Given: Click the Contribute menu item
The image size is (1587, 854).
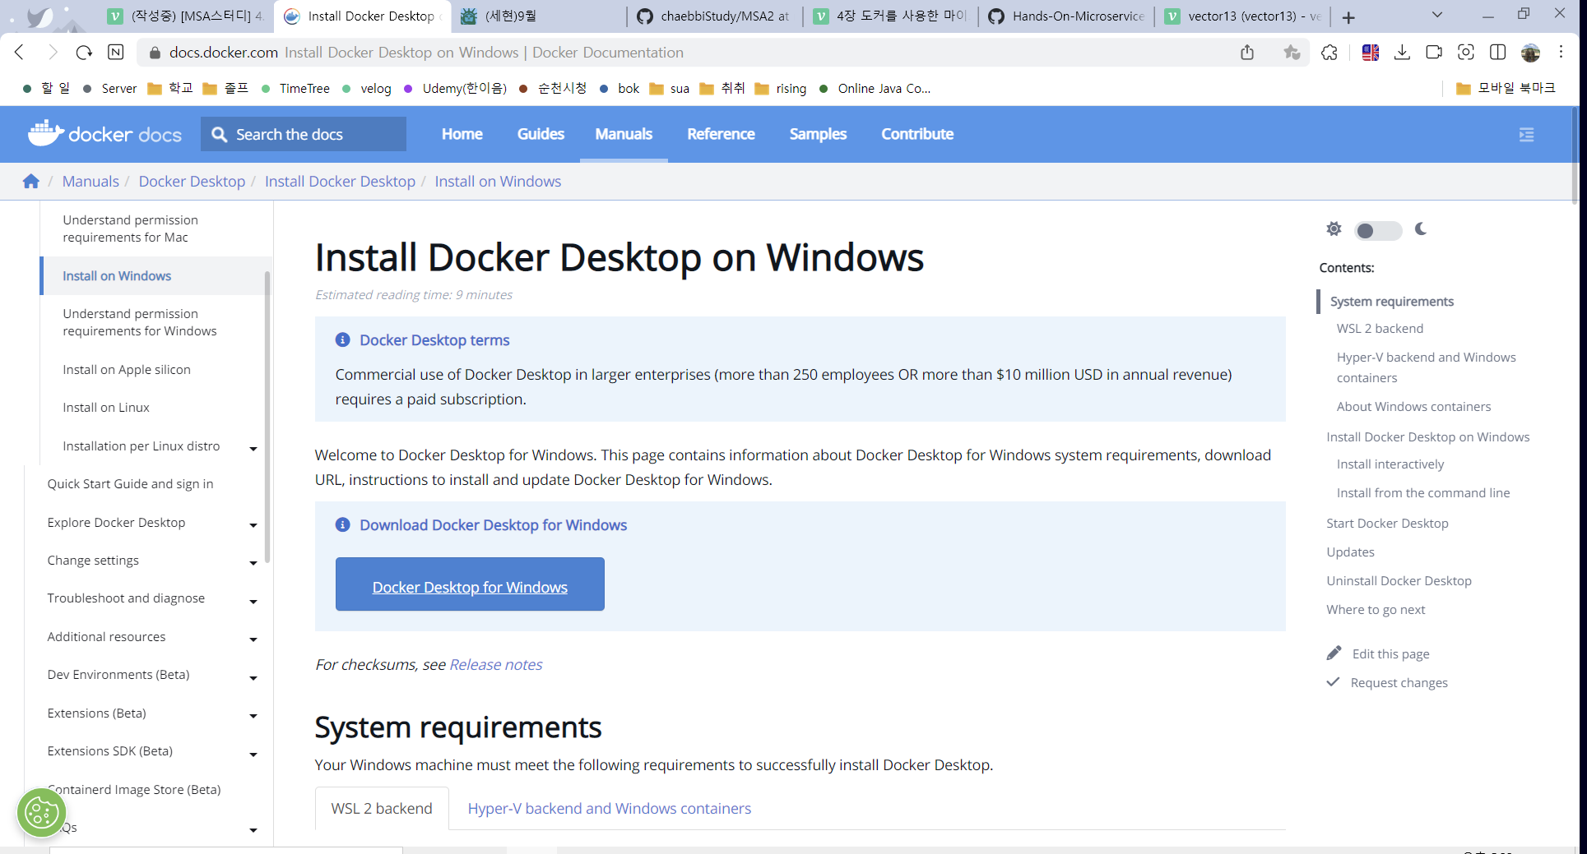Looking at the screenshot, I should tap(917, 134).
